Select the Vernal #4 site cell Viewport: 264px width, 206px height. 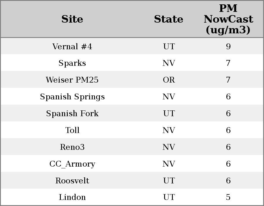pos(72,47)
